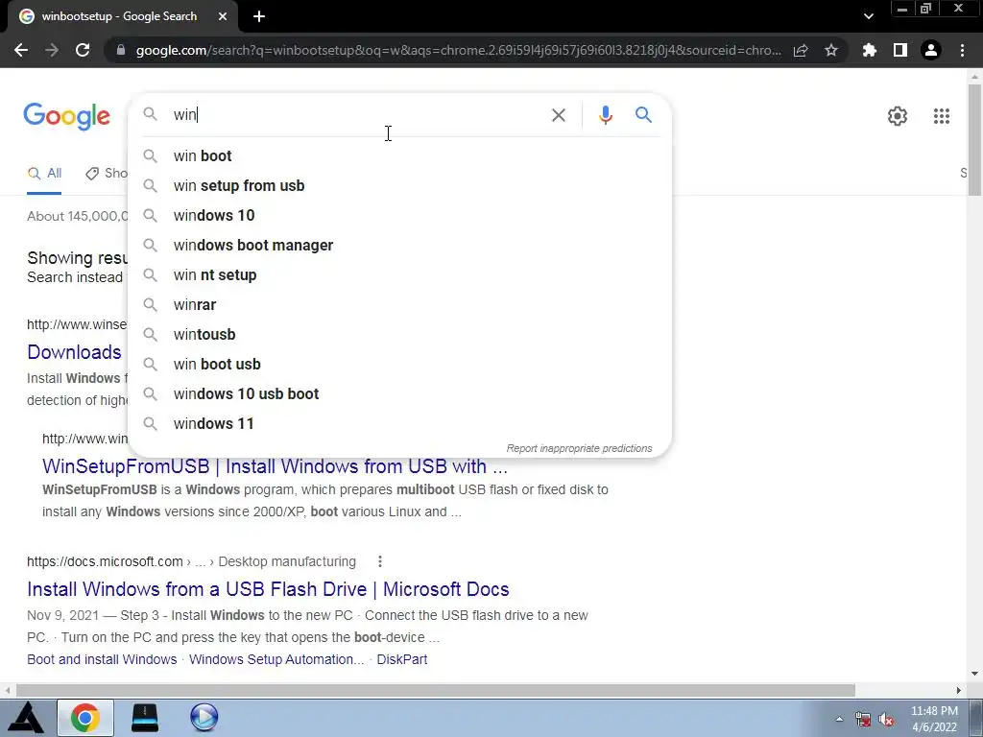Screen dimensions: 983x737
Task: Open Google settings gear icon
Action: pos(898,116)
